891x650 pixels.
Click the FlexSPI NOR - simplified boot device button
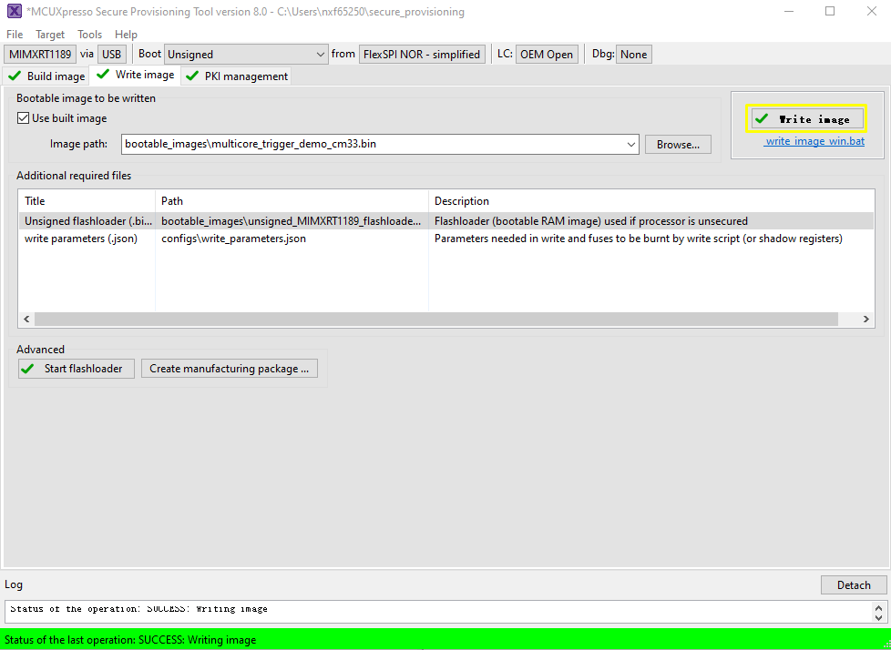(422, 55)
